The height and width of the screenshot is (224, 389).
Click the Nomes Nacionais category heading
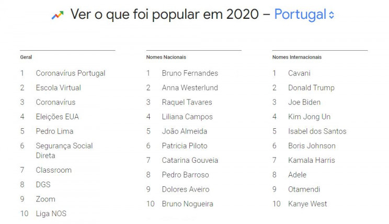pyautogui.click(x=166, y=57)
